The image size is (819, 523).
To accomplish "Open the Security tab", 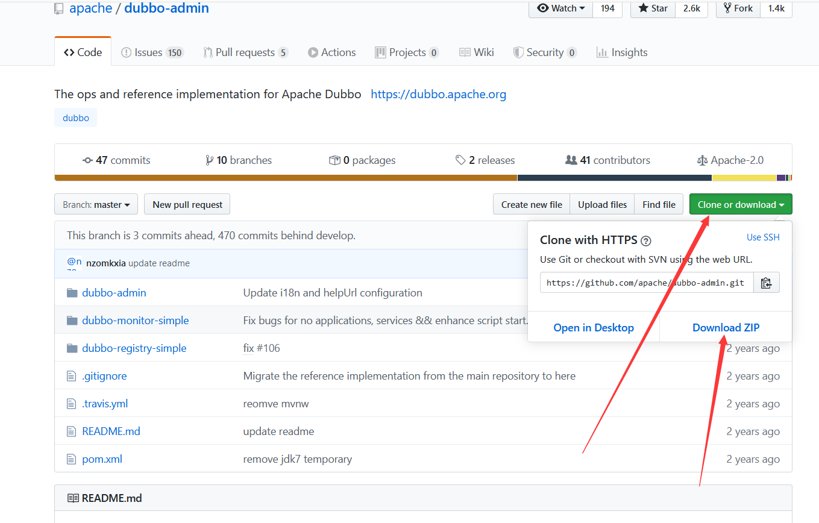I will [x=545, y=52].
